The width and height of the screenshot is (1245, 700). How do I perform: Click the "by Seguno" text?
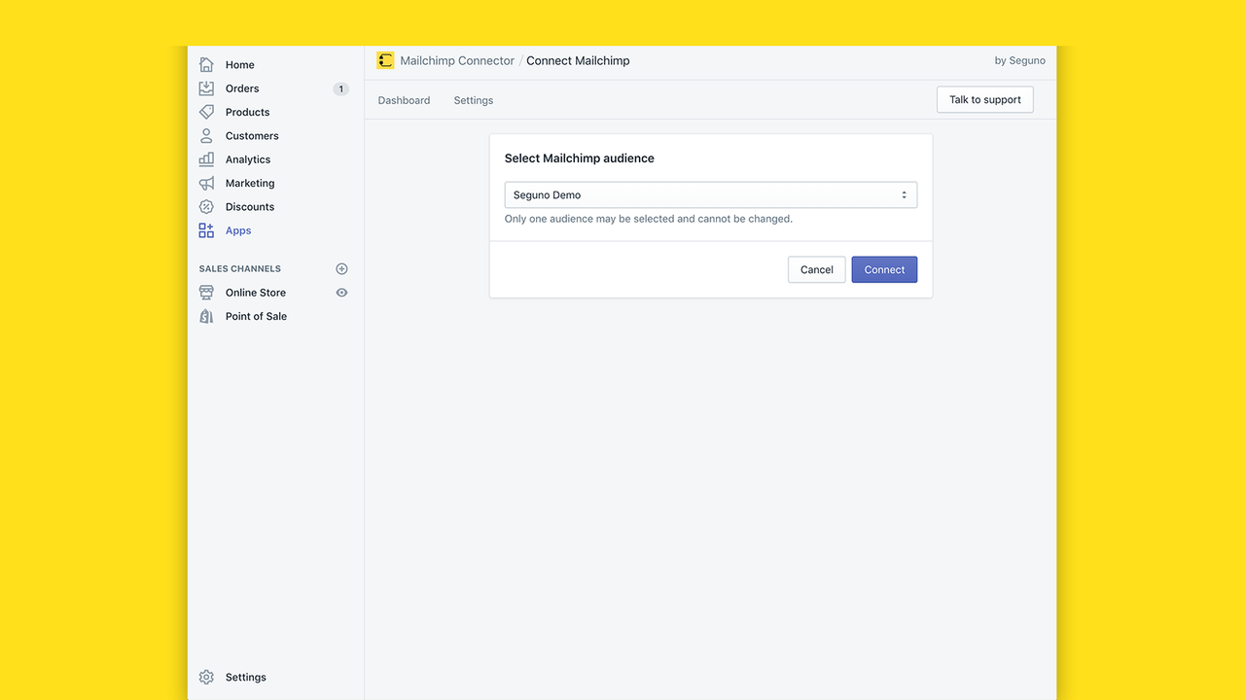[x=1020, y=60]
